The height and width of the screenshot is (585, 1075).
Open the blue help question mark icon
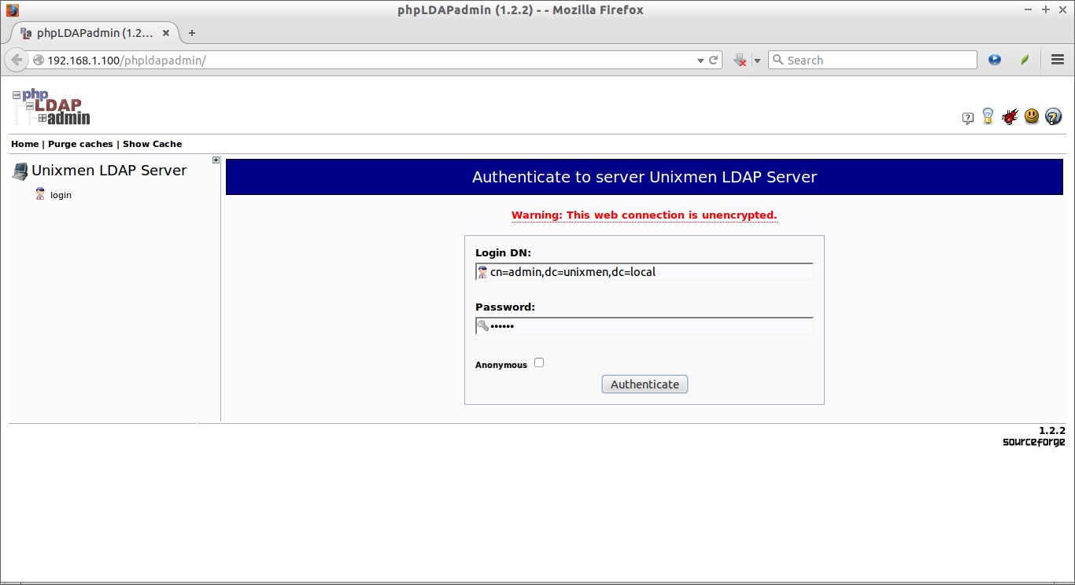point(1054,117)
